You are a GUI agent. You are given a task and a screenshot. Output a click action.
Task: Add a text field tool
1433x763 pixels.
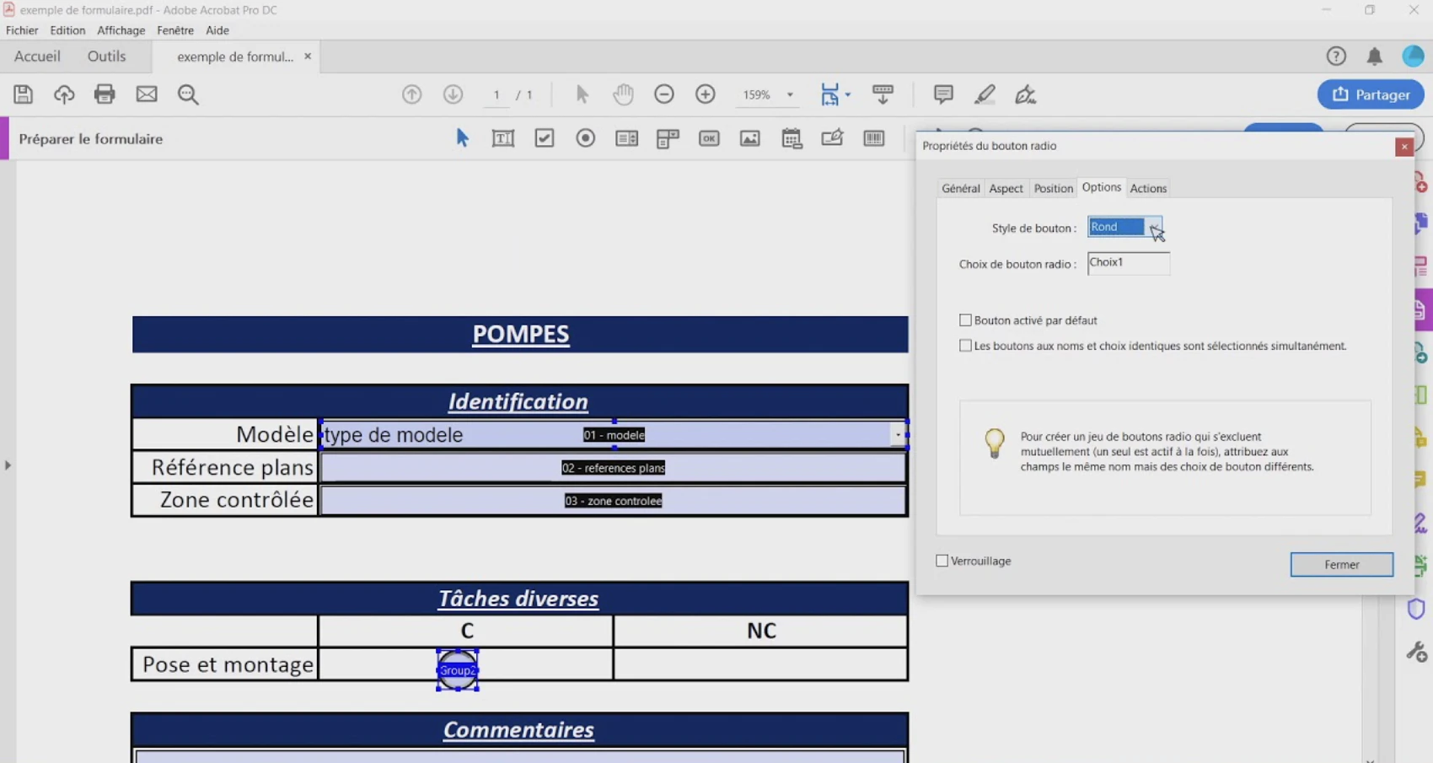pos(503,138)
